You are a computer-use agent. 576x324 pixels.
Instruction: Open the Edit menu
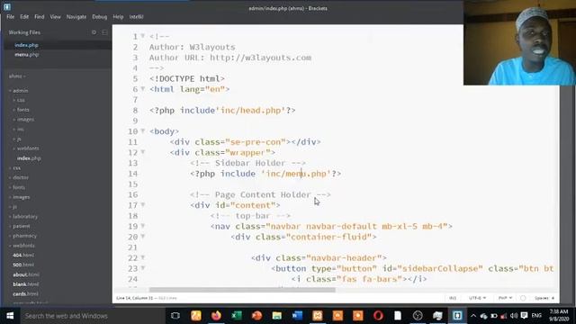[x=24, y=17]
